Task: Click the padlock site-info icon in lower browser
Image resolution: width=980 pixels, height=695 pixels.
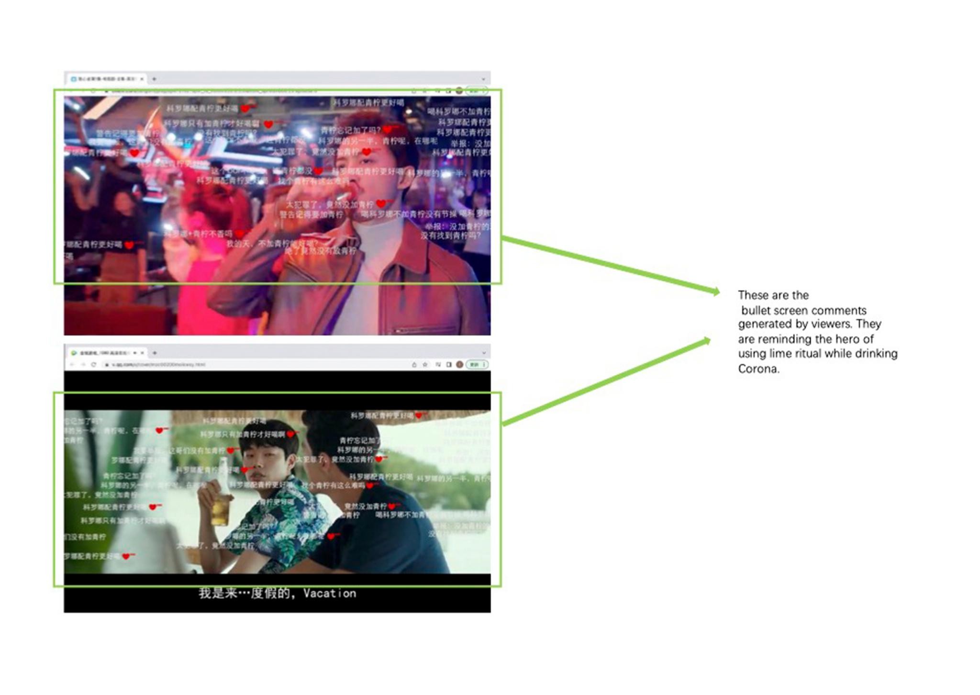Action: pos(107,365)
